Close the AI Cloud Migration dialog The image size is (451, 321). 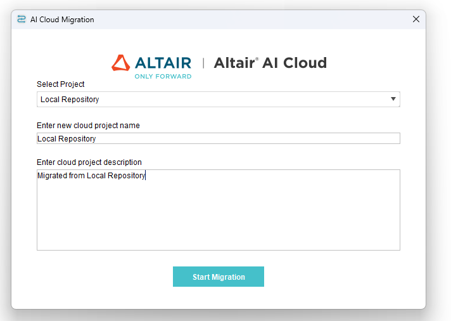416,19
